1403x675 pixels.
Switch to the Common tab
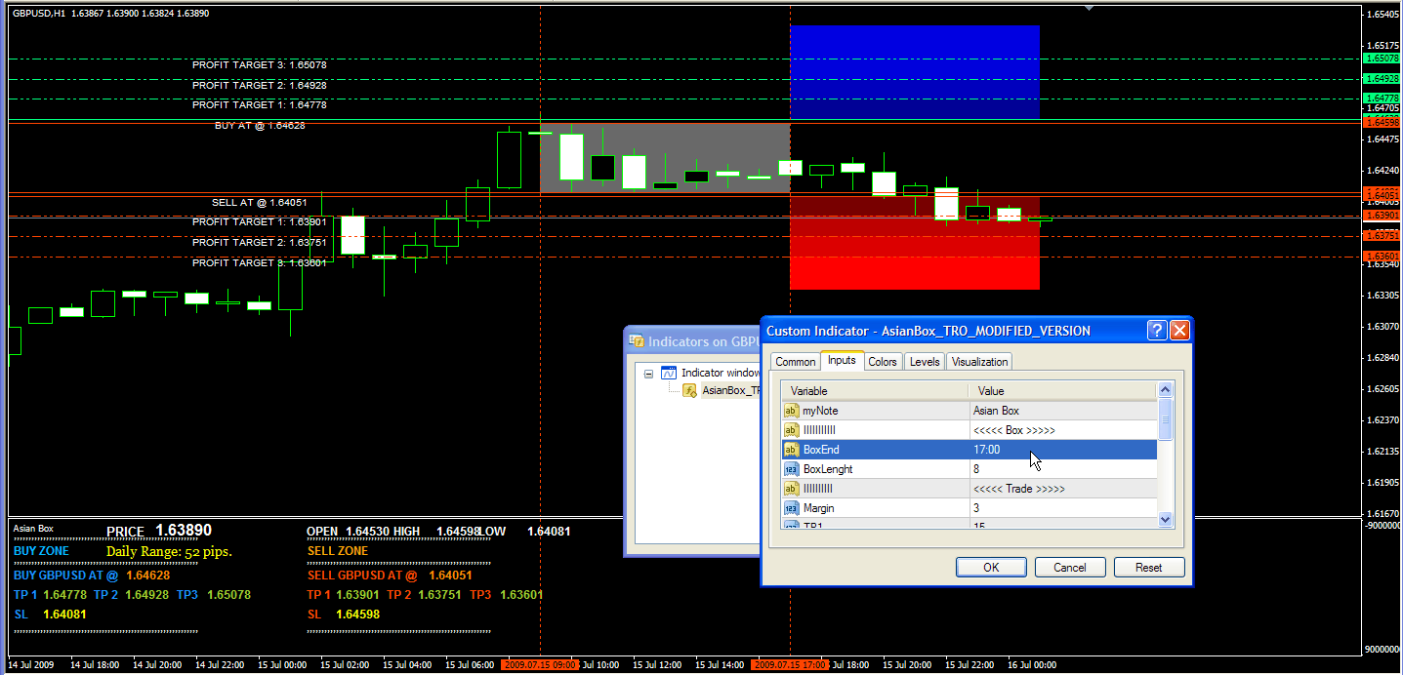(795, 362)
